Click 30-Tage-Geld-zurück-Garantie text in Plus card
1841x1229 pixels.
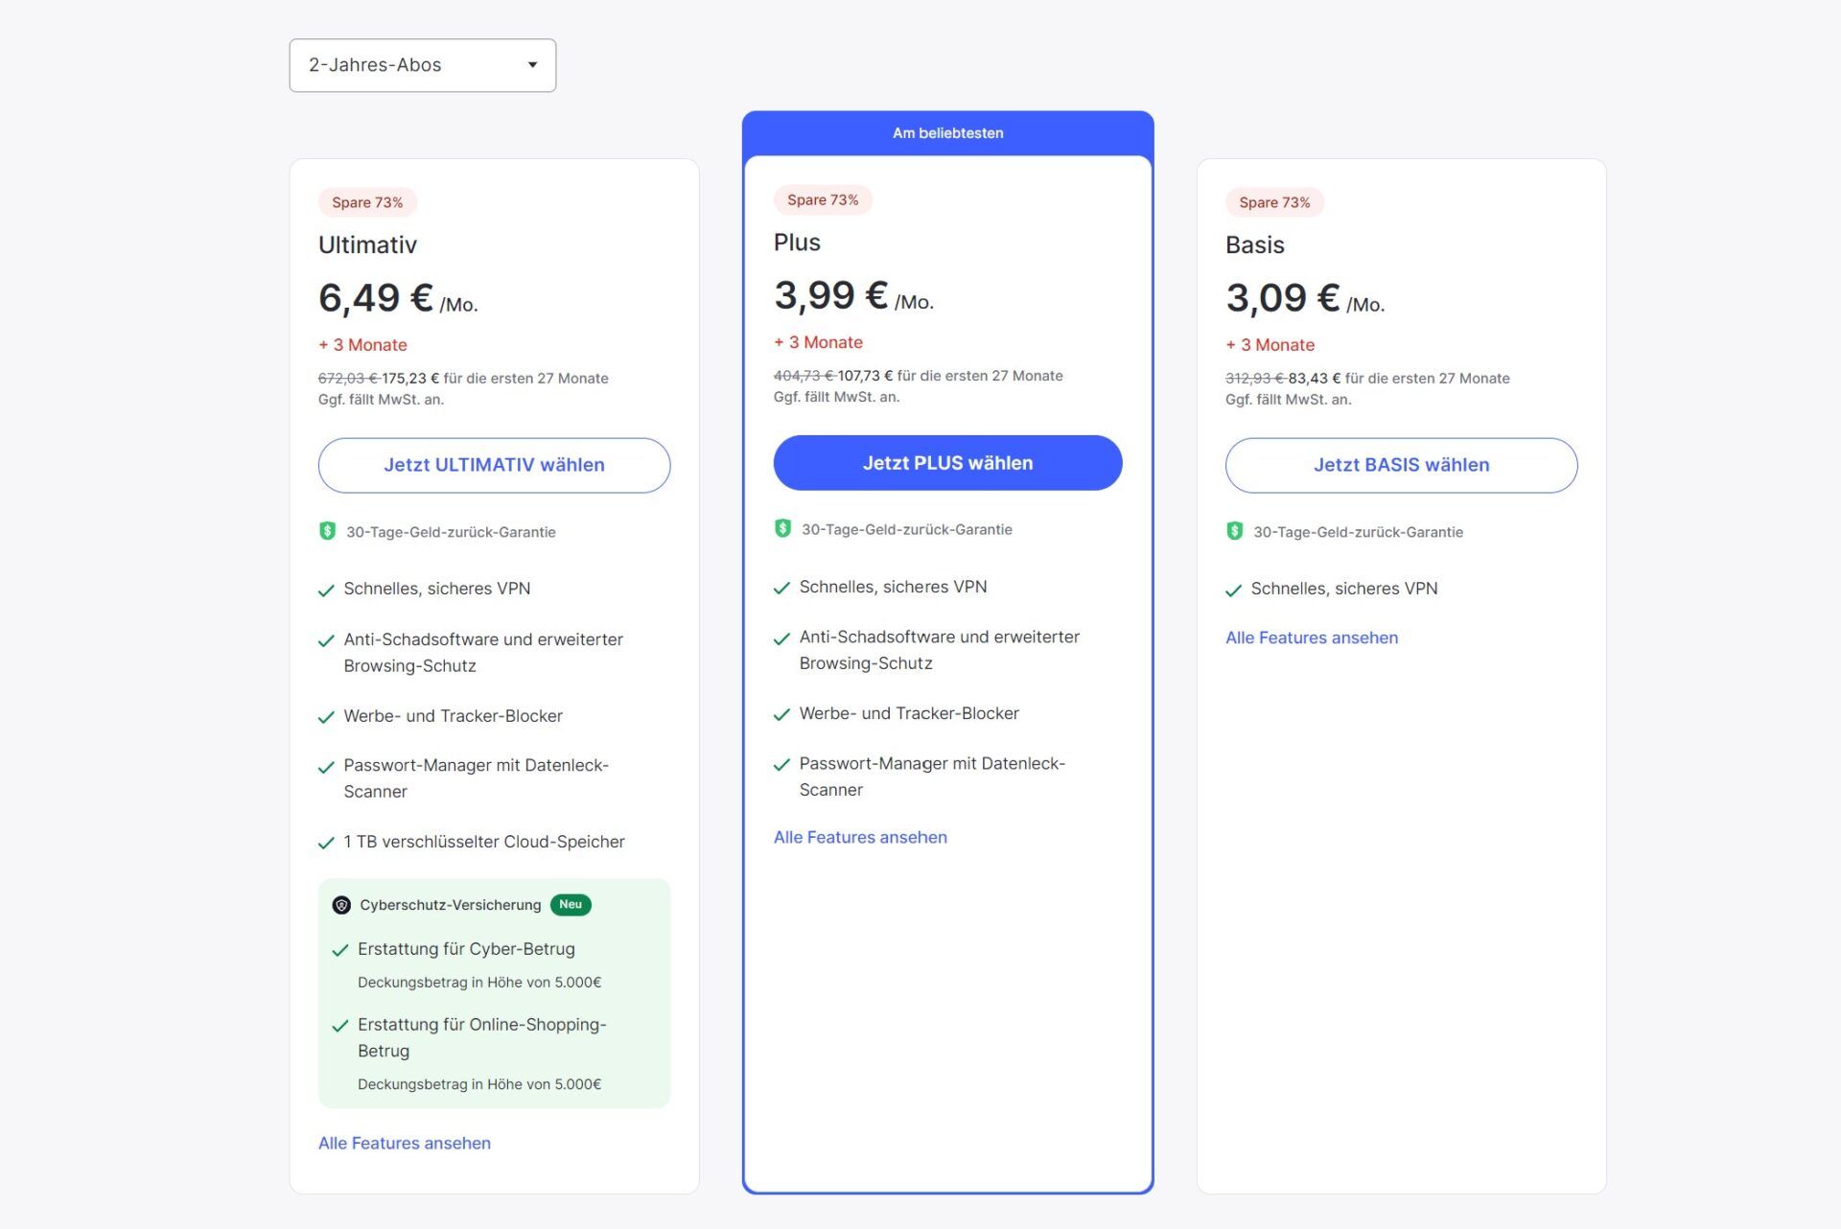click(906, 529)
